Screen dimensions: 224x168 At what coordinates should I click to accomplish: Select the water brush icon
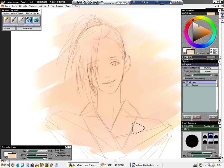coord(21,20)
